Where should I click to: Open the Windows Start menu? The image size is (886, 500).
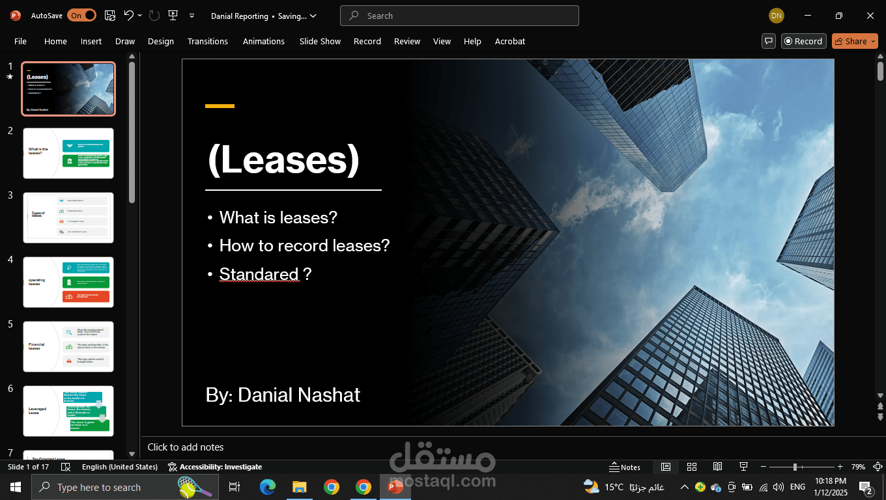15,487
